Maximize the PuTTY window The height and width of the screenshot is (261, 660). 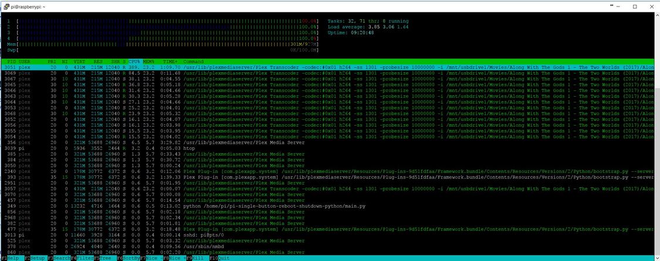pos(635,6)
